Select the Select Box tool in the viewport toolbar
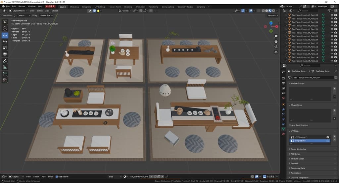Image resolution: width=339 pixels, height=183 pixels. pyautogui.click(x=5, y=22)
